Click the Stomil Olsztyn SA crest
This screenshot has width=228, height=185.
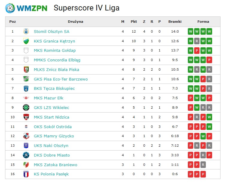point(26,31)
